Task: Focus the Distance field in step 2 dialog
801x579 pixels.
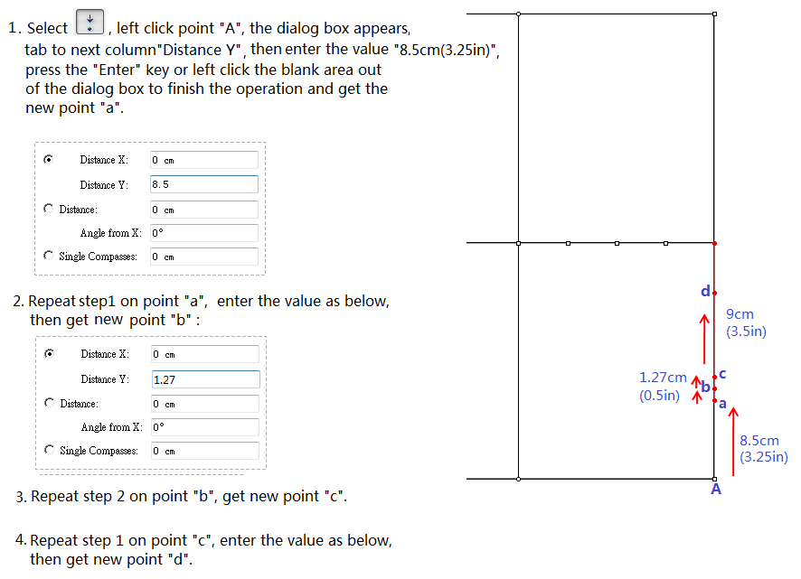Action: (204, 404)
